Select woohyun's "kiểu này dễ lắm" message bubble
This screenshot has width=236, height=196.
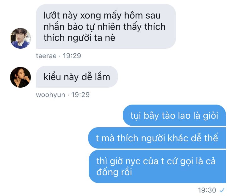77,77
